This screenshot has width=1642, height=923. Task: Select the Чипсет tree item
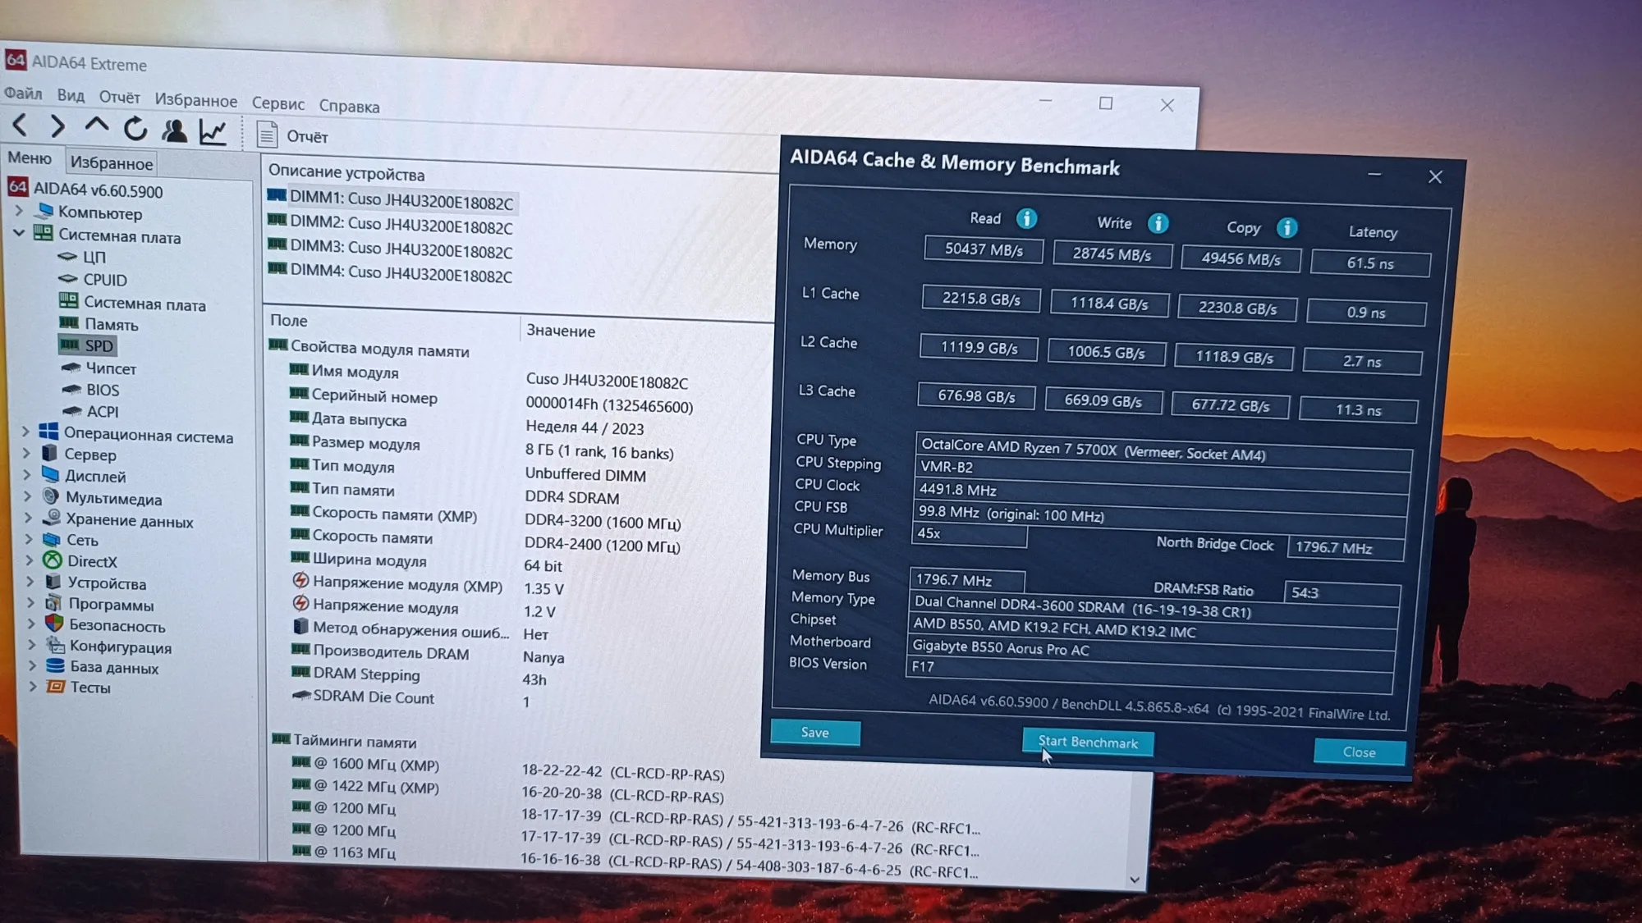111,369
